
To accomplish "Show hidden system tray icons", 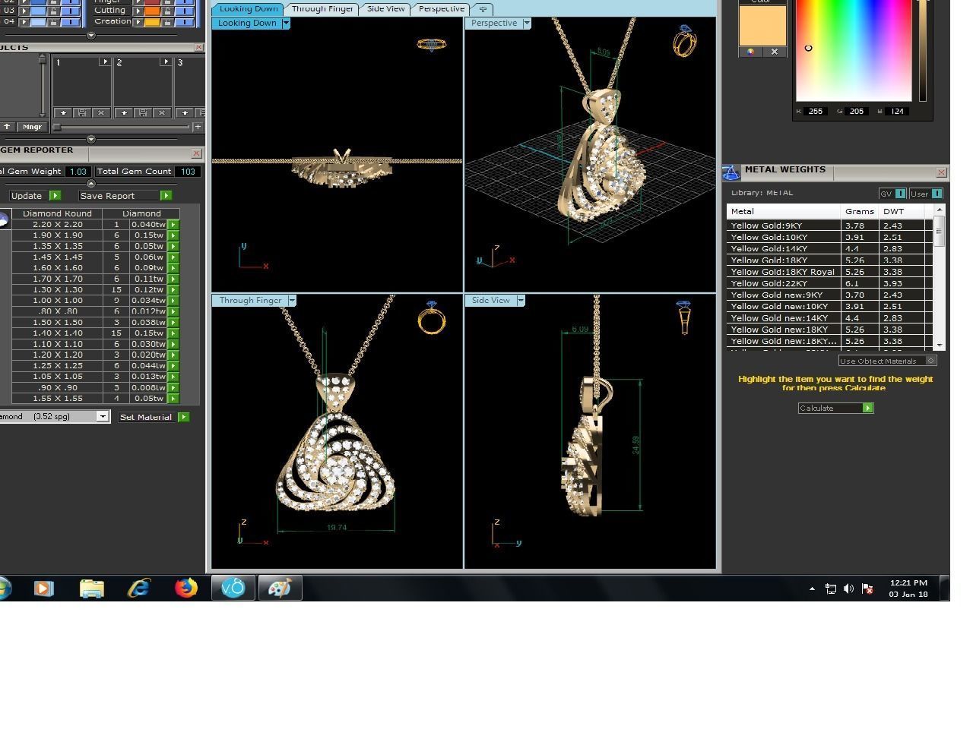I will tap(812, 589).
